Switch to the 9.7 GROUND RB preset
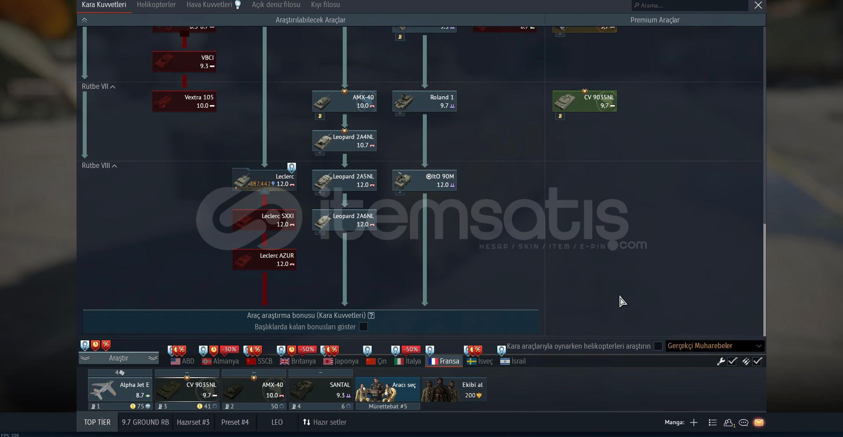This screenshot has width=843, height=437. (x=145, y=422)
